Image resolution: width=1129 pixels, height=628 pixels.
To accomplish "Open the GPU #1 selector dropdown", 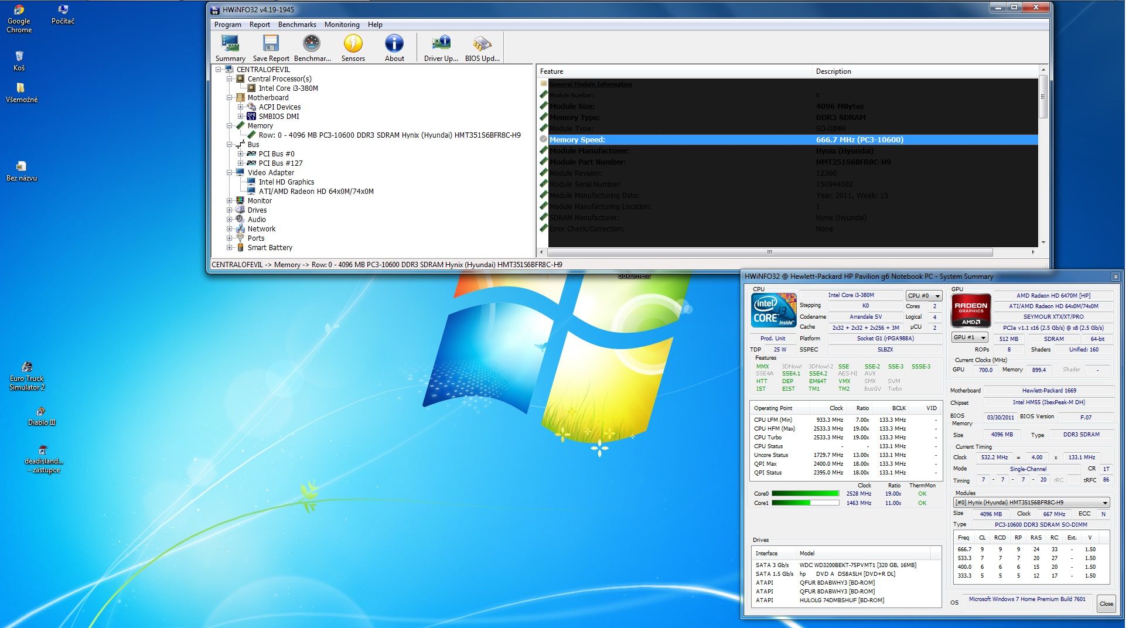I will click(x=970, y=337).
